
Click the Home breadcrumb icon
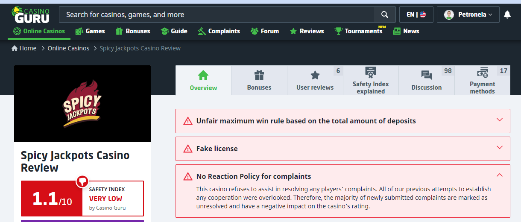tap(15, 48)
